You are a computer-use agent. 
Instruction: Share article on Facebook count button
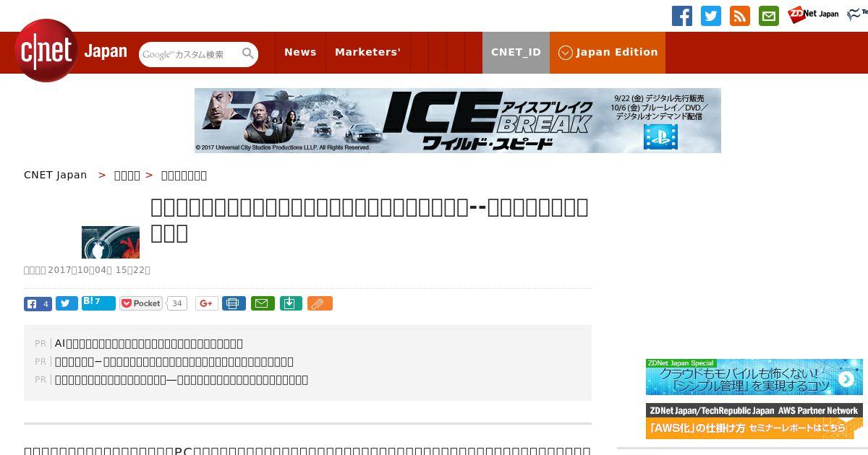tap(38, 303)
